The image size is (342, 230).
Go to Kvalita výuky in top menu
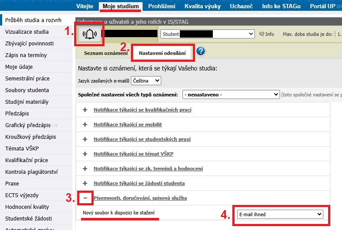click(202, 6)
